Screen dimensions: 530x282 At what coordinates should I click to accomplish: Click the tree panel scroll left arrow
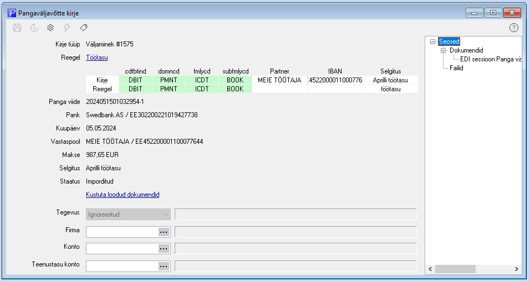coord(430,269)
